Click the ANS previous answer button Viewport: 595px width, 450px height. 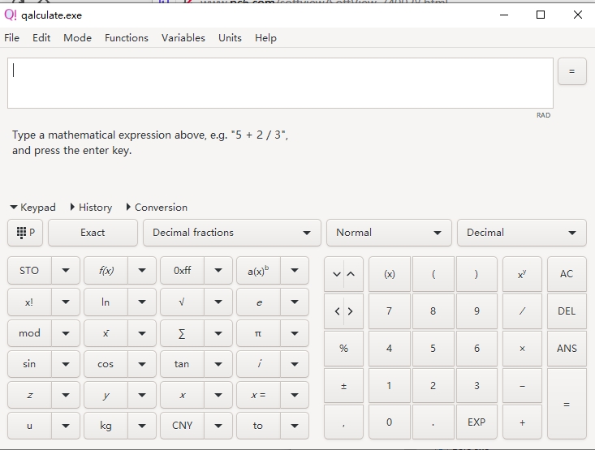[567, 349]
